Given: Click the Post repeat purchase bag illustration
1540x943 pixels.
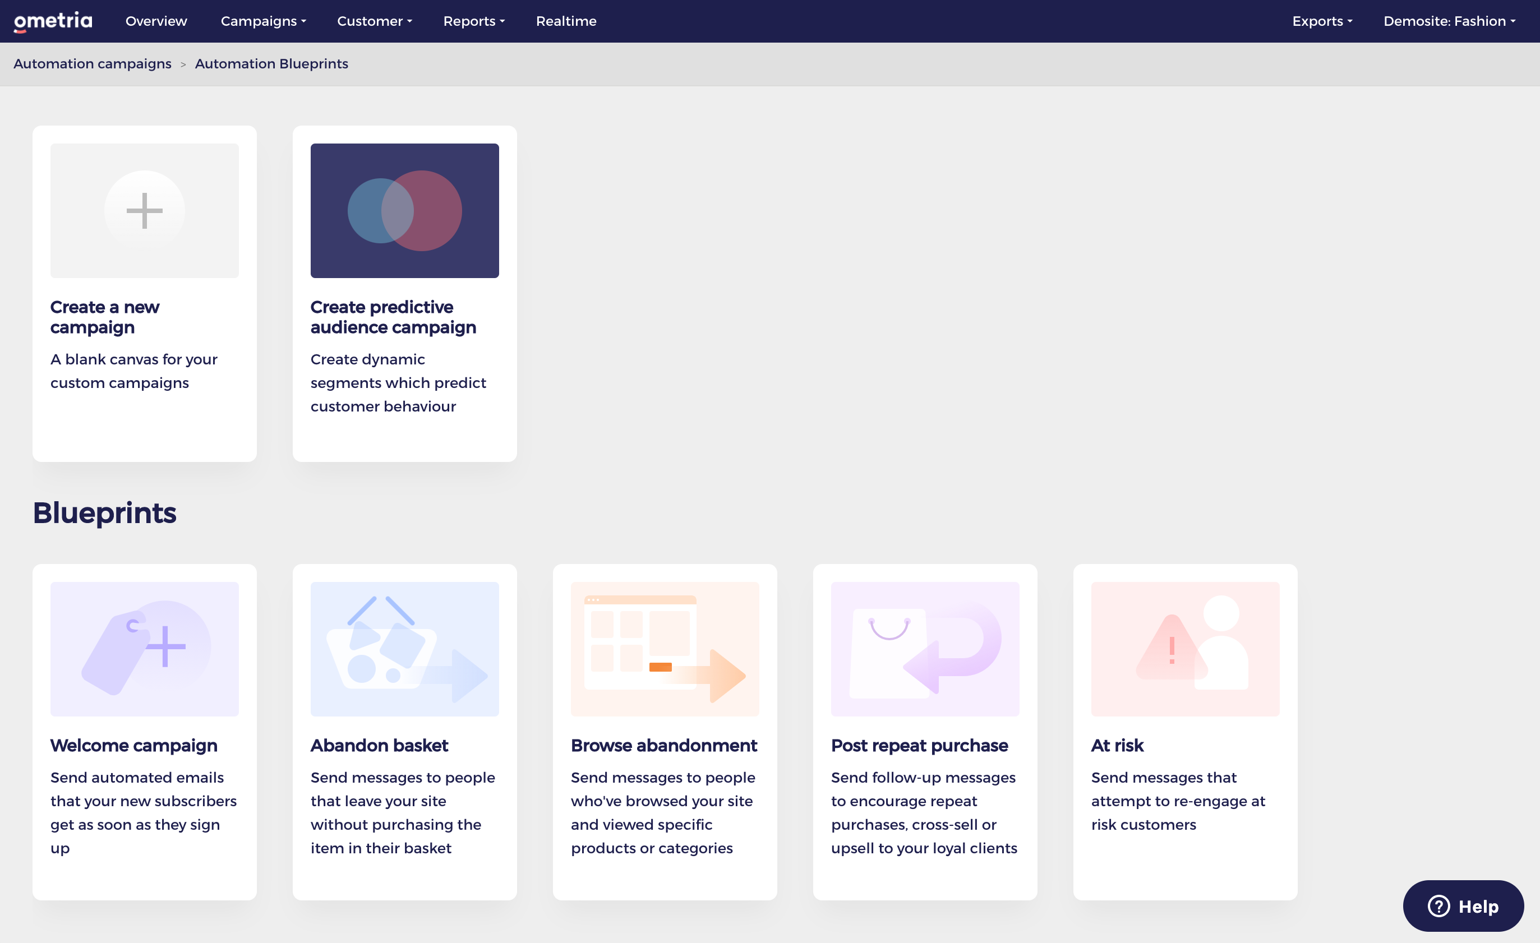Looking at the screenshot, I should pos(924,649).
